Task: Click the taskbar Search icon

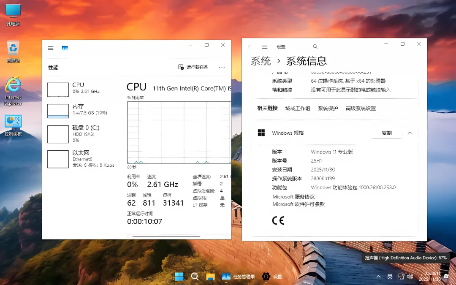Action: coord(195,276)
